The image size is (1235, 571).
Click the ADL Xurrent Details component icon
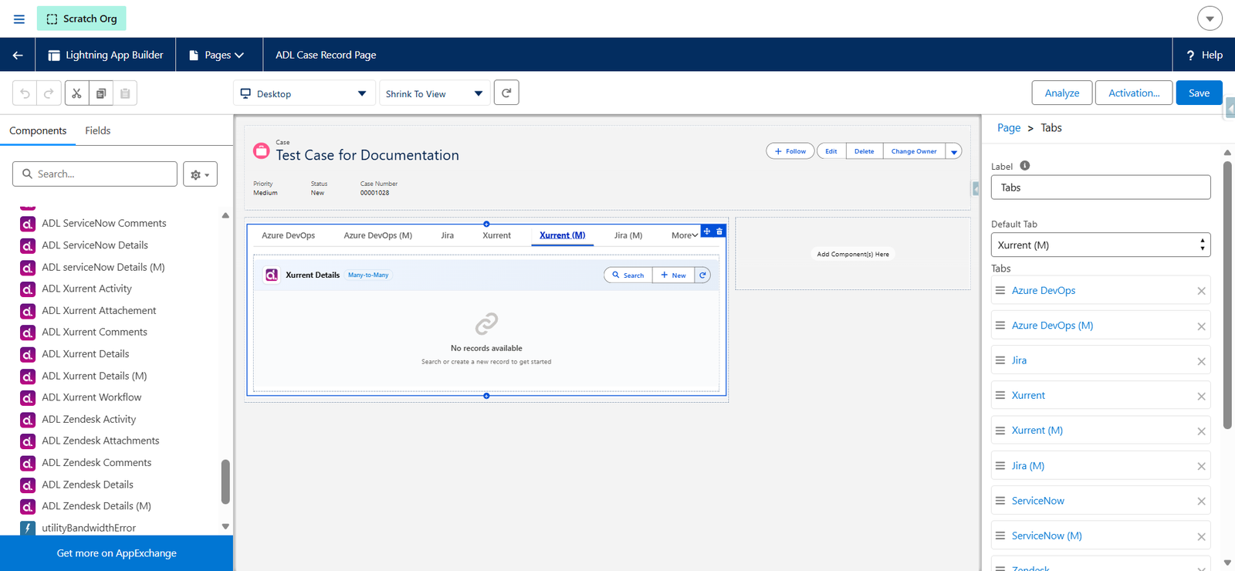pyautogui.click(x=28, y=354)
